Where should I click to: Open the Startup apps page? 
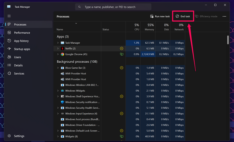[x=22, y=49]
